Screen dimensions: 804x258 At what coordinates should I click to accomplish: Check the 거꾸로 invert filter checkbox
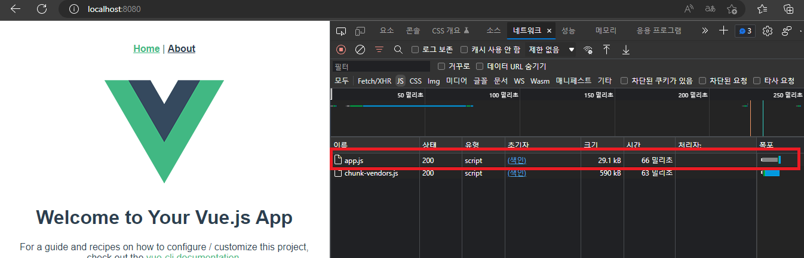click(441, 66)
